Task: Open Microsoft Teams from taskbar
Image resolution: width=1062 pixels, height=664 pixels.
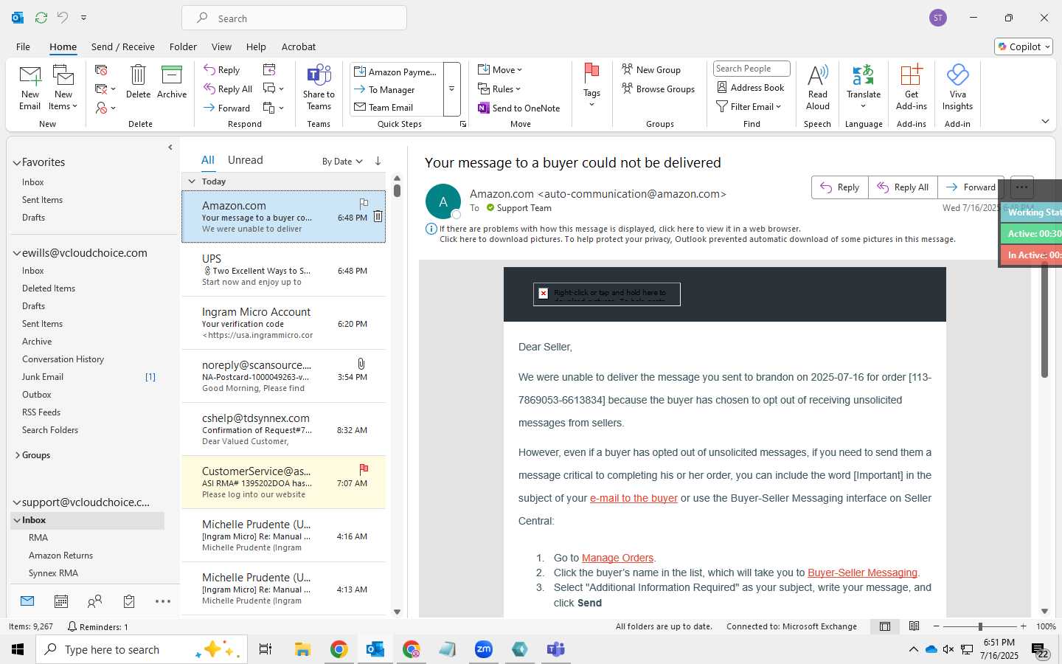Action: coord(555,649)
